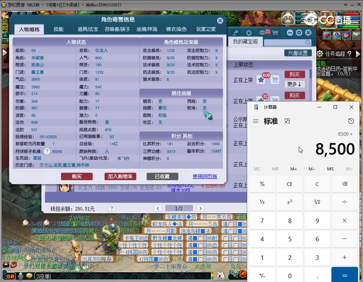Click the calculator backspace button
This screenshot has width=363, height=282.
click(345, 184)
